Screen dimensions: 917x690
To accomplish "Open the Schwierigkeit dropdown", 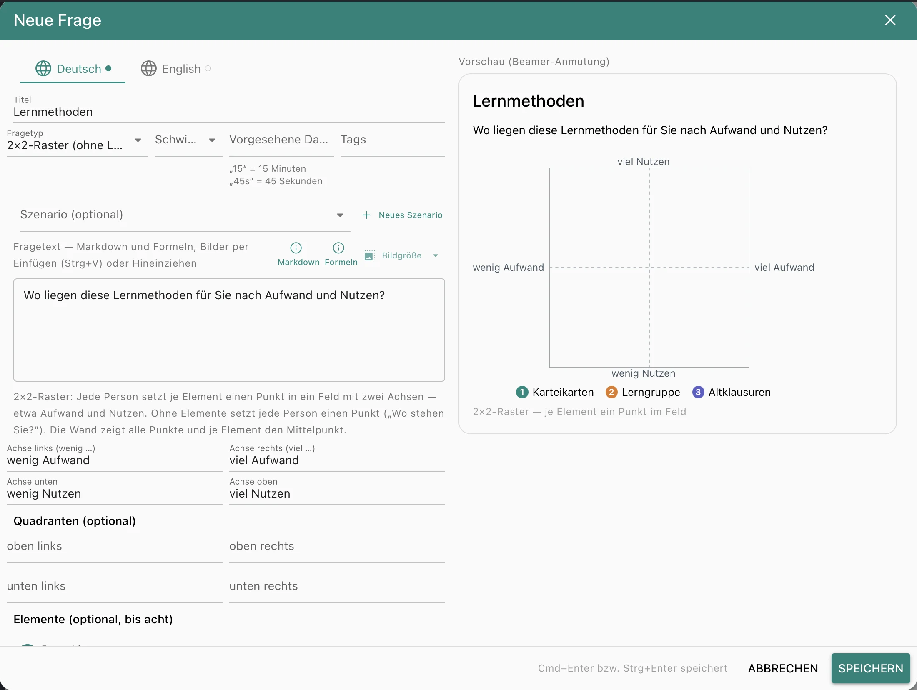I will point(188,141).
